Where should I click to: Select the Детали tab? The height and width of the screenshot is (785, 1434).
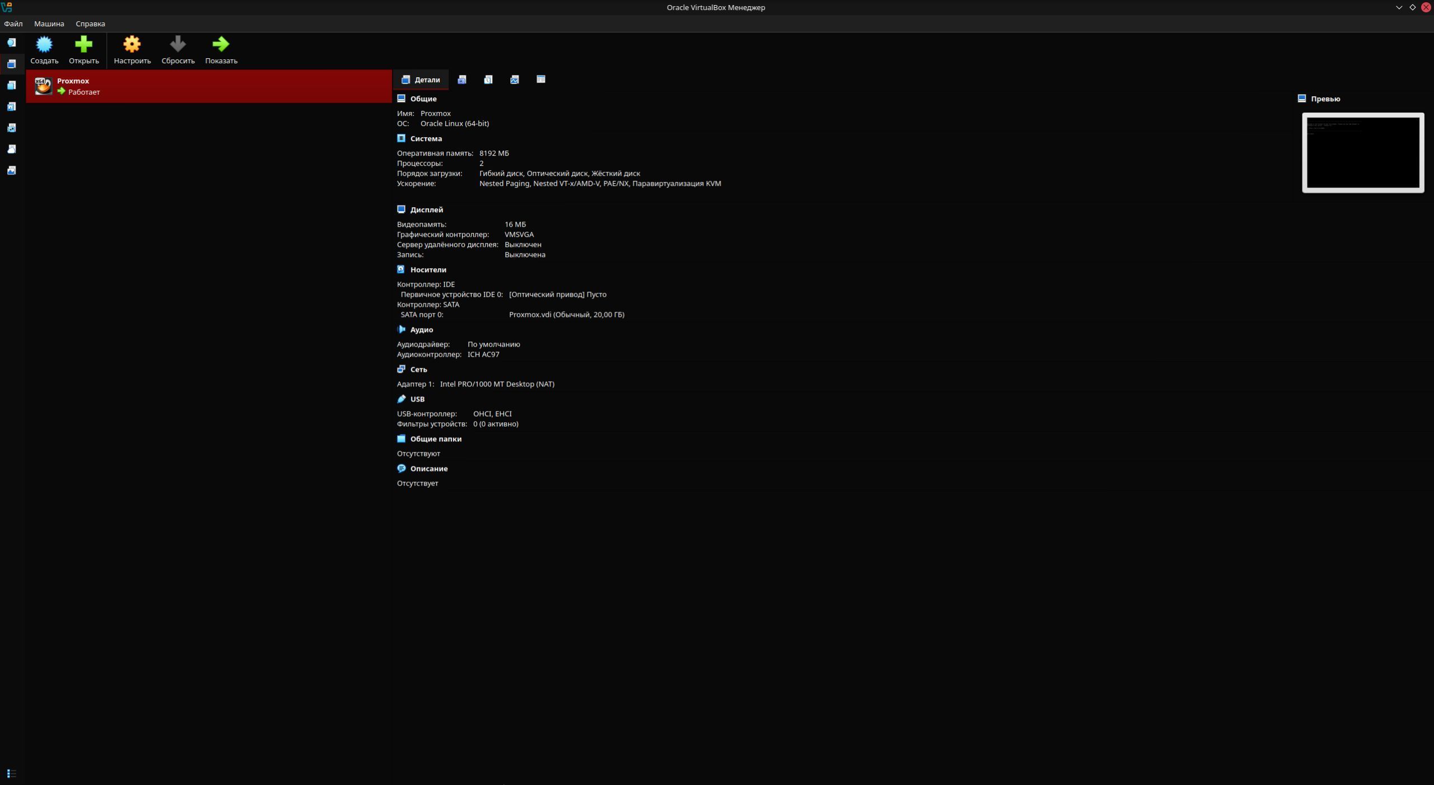pyautogui.click(x=421, y=80)
